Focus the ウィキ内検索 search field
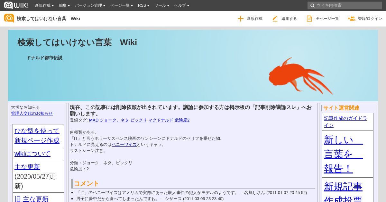 pos(345,5)
